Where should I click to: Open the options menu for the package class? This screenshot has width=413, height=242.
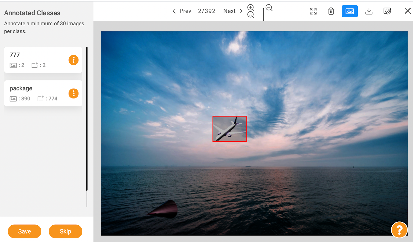73,93
